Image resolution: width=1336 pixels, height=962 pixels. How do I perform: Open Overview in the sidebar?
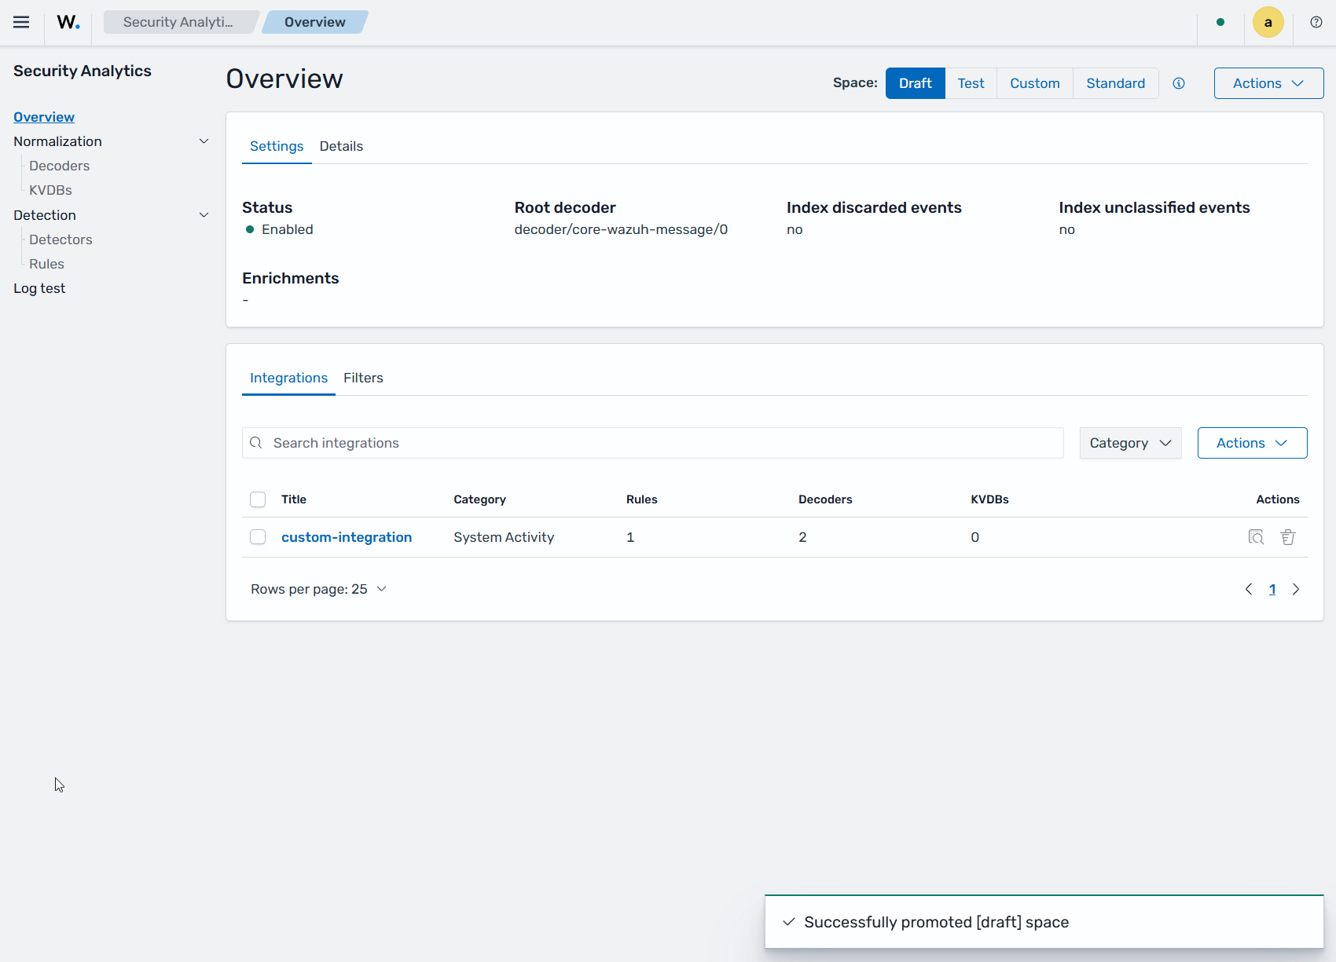click(x=44, y=117)
